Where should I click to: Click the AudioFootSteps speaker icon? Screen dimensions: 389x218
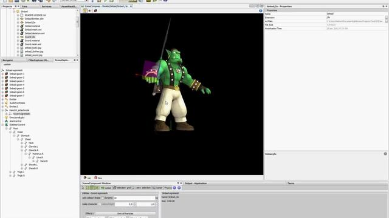coord(7,103)
